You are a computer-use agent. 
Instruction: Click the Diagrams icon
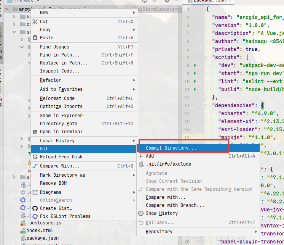click(x=35, y=192)
